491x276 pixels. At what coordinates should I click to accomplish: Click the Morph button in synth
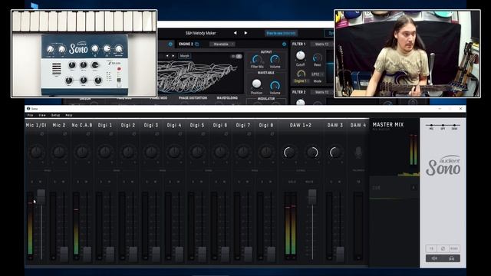tap(184, 56)
